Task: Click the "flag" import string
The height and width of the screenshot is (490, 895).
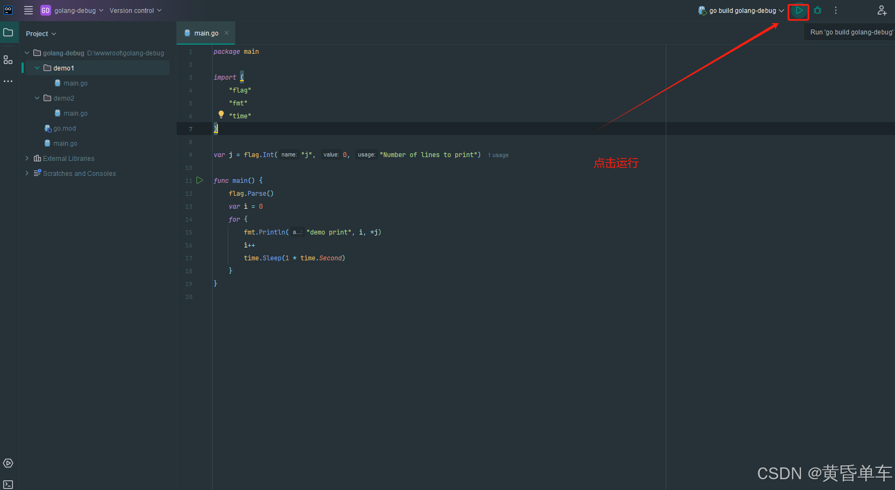Action: (240, 90)
